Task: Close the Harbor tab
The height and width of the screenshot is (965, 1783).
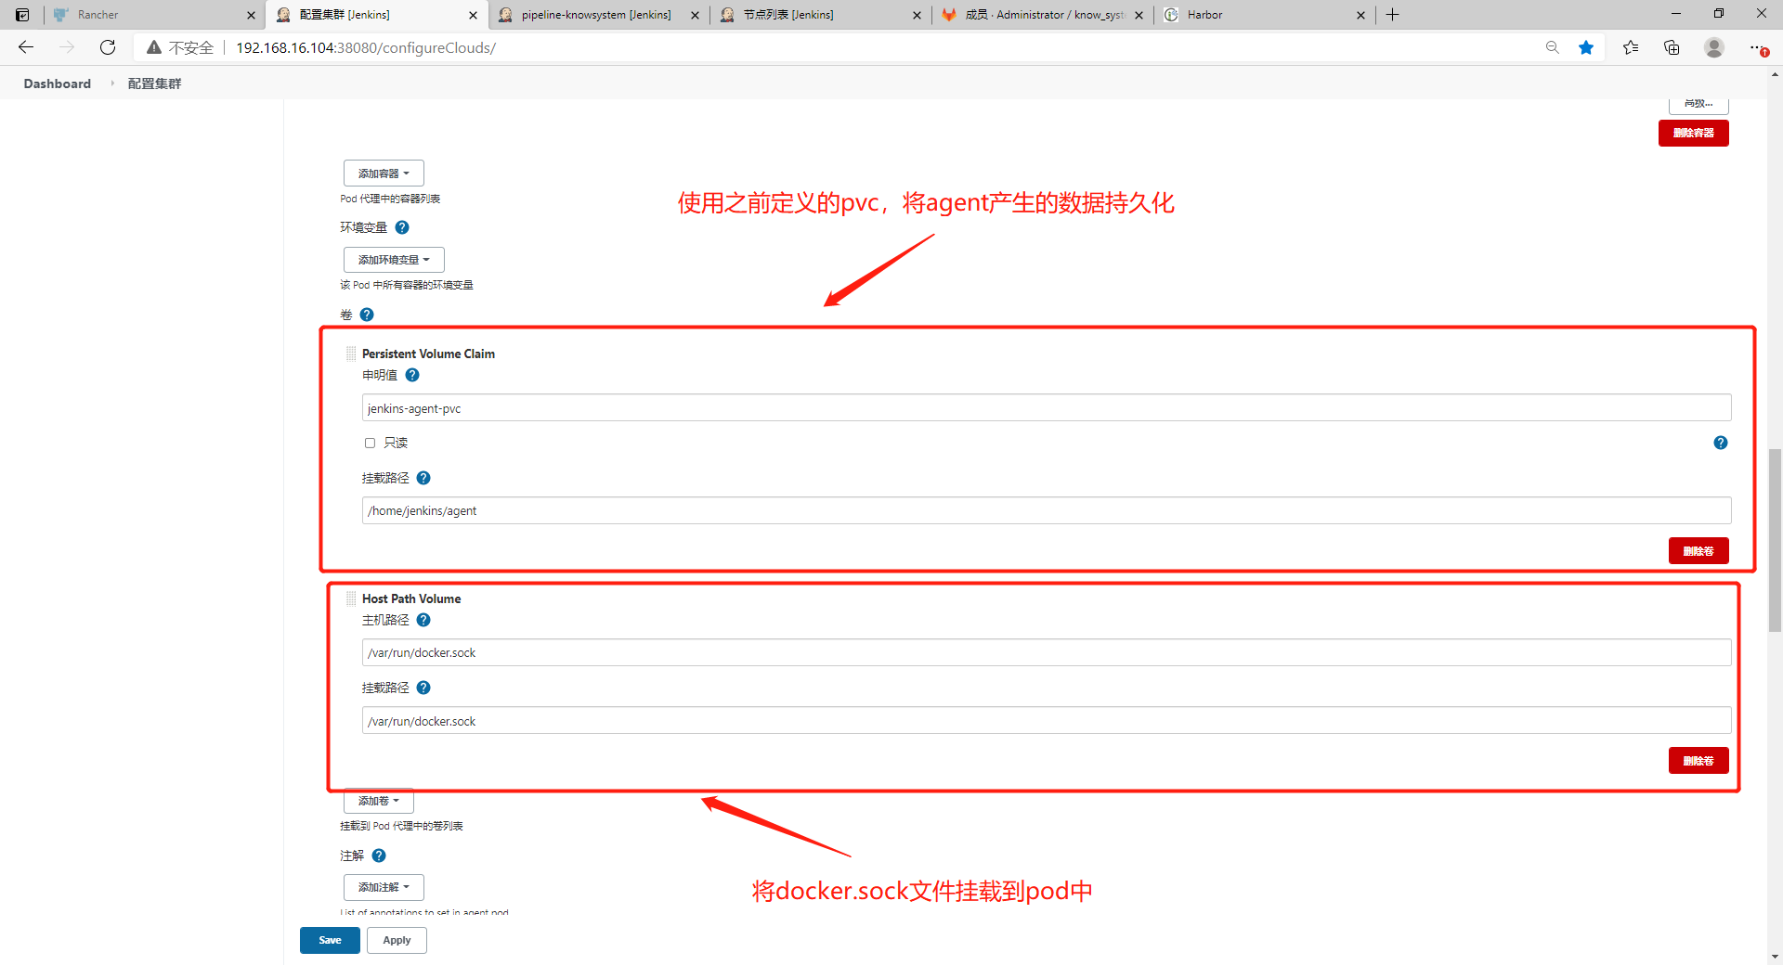Action: [x=1360, y=15]
